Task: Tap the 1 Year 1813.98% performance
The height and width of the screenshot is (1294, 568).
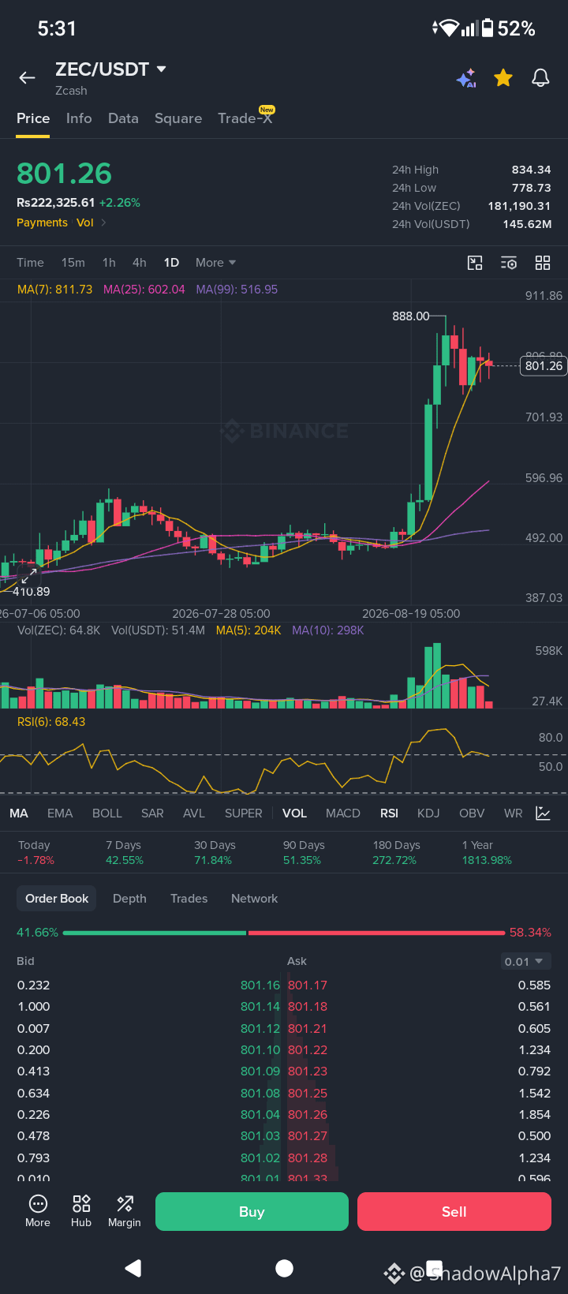Action: (487, 852)
